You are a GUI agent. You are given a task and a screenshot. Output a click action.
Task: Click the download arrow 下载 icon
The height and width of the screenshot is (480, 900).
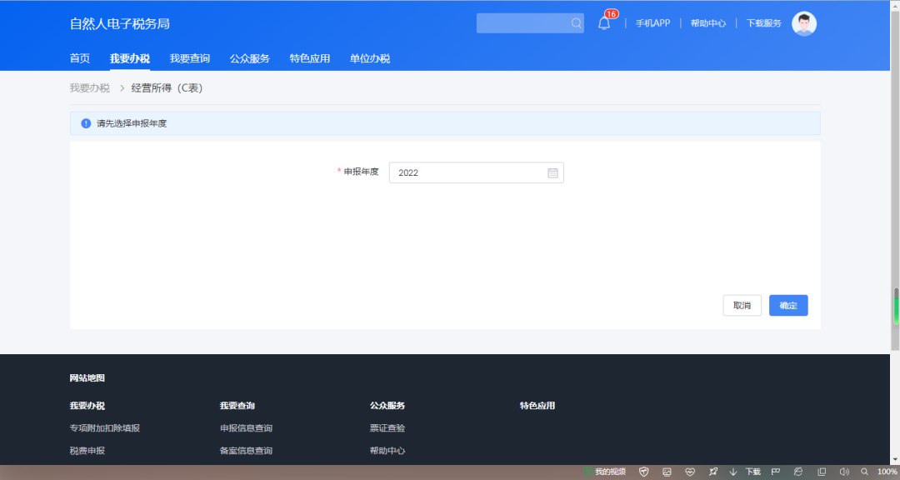click(x=733, y=472)
